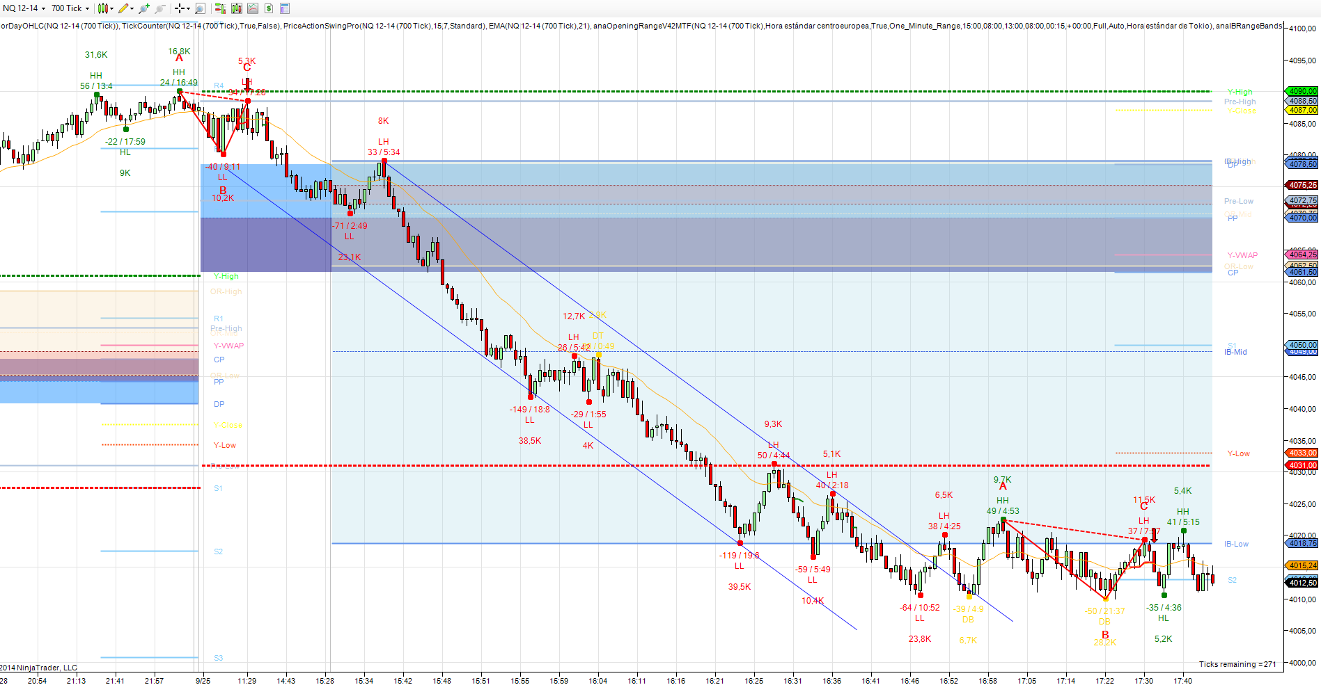Click the 31,6K swing volume label
The image size is (1321, 685).
(96, 55)
